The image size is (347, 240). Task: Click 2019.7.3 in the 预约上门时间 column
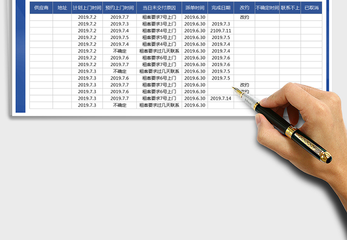119,24
